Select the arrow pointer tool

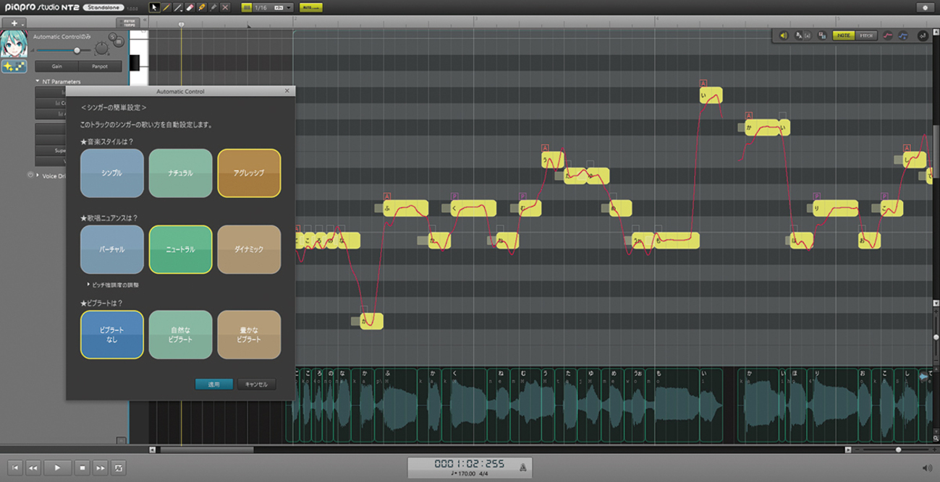tap(154, 7)
